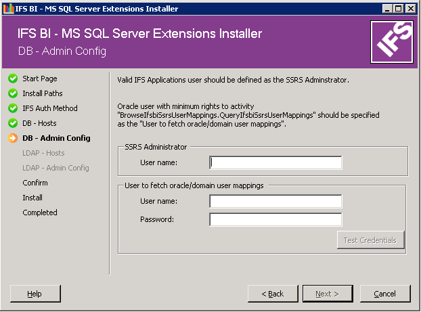Click green checkmark beside Install Paths
Screen dimensions: 421x312
(12, 93)
